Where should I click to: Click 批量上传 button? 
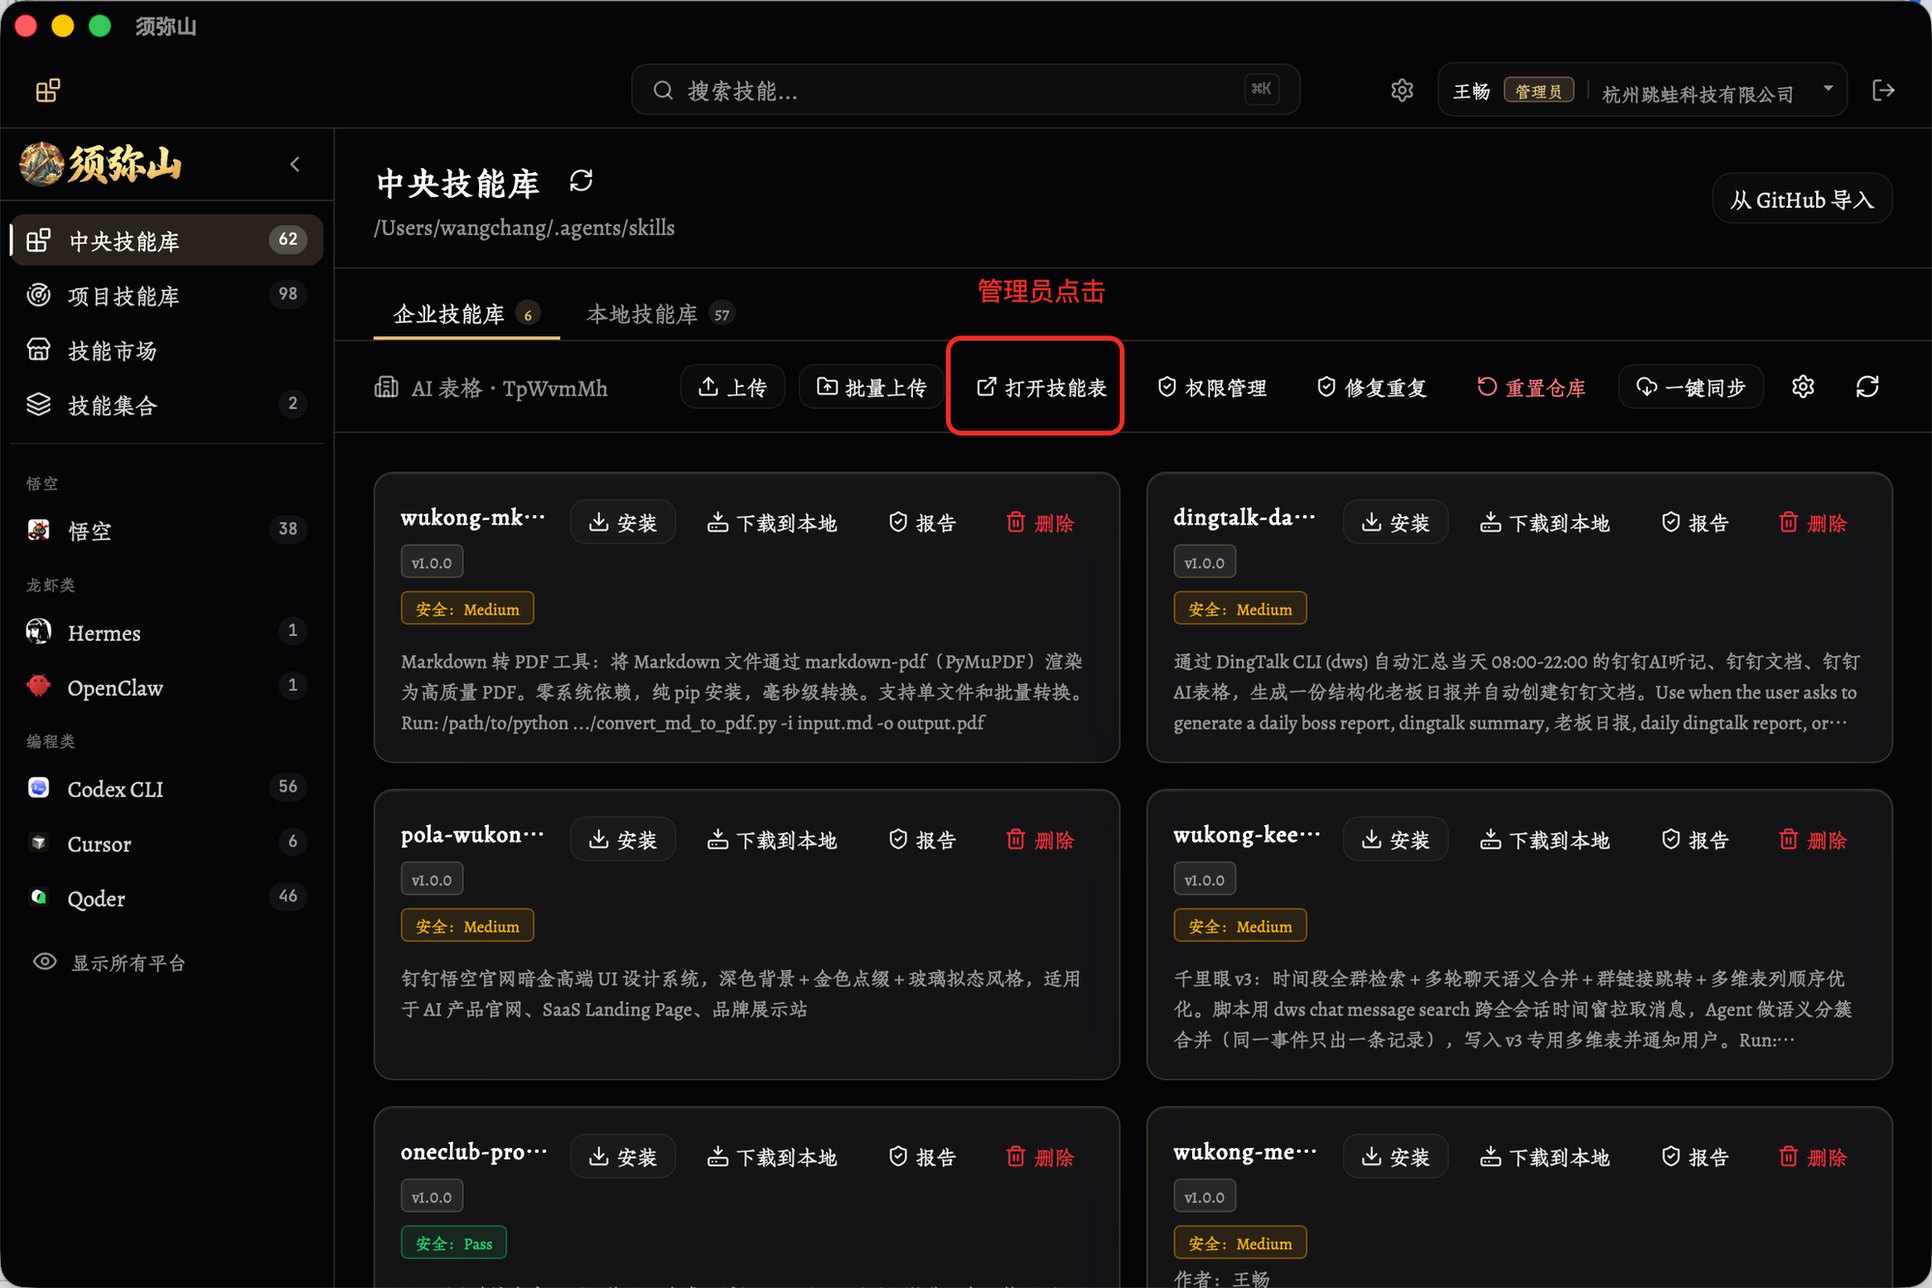tap(871, 387)
